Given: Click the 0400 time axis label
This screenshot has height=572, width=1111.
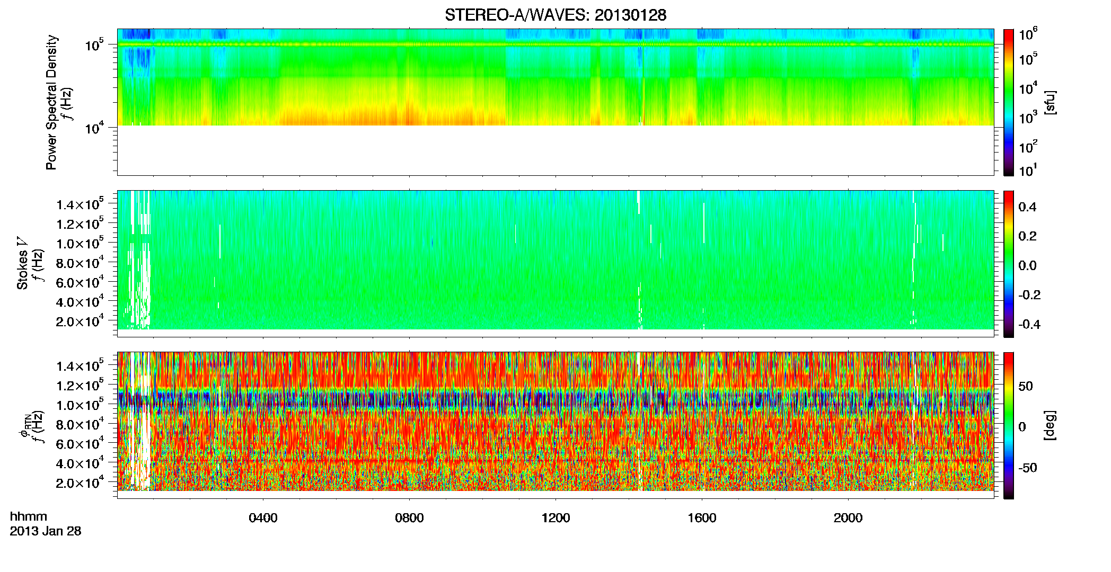Looking at the screenshot, I should pyautogui.click(x=263, y=518).
